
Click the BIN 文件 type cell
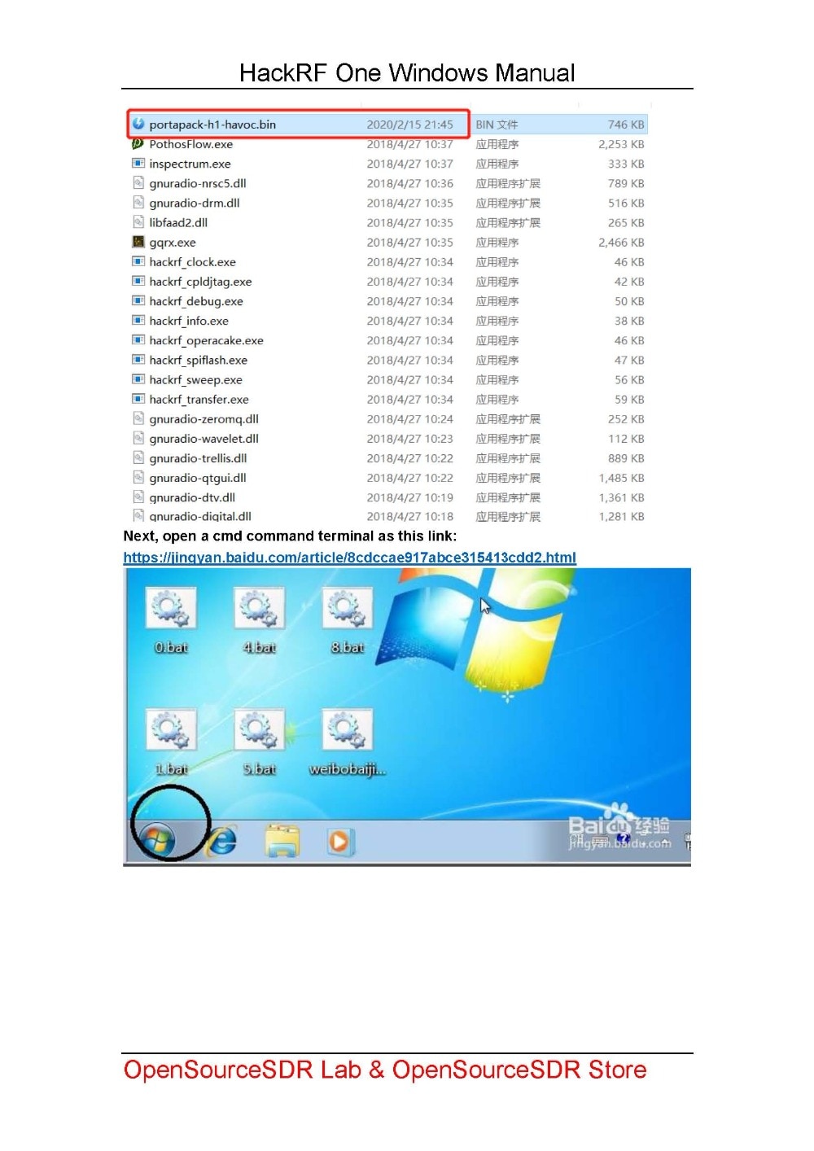[x=497, y=125]
